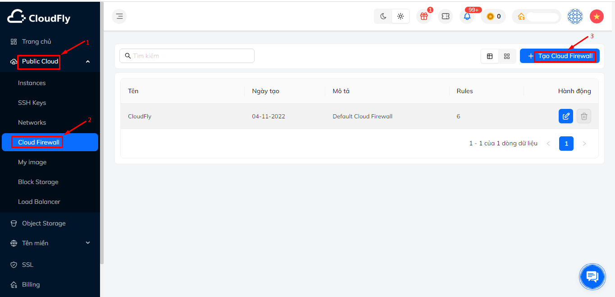The height and width of the screenshot is (297, 615).
Task: Open the user profile avatar
Action: [x=575, y=17]
